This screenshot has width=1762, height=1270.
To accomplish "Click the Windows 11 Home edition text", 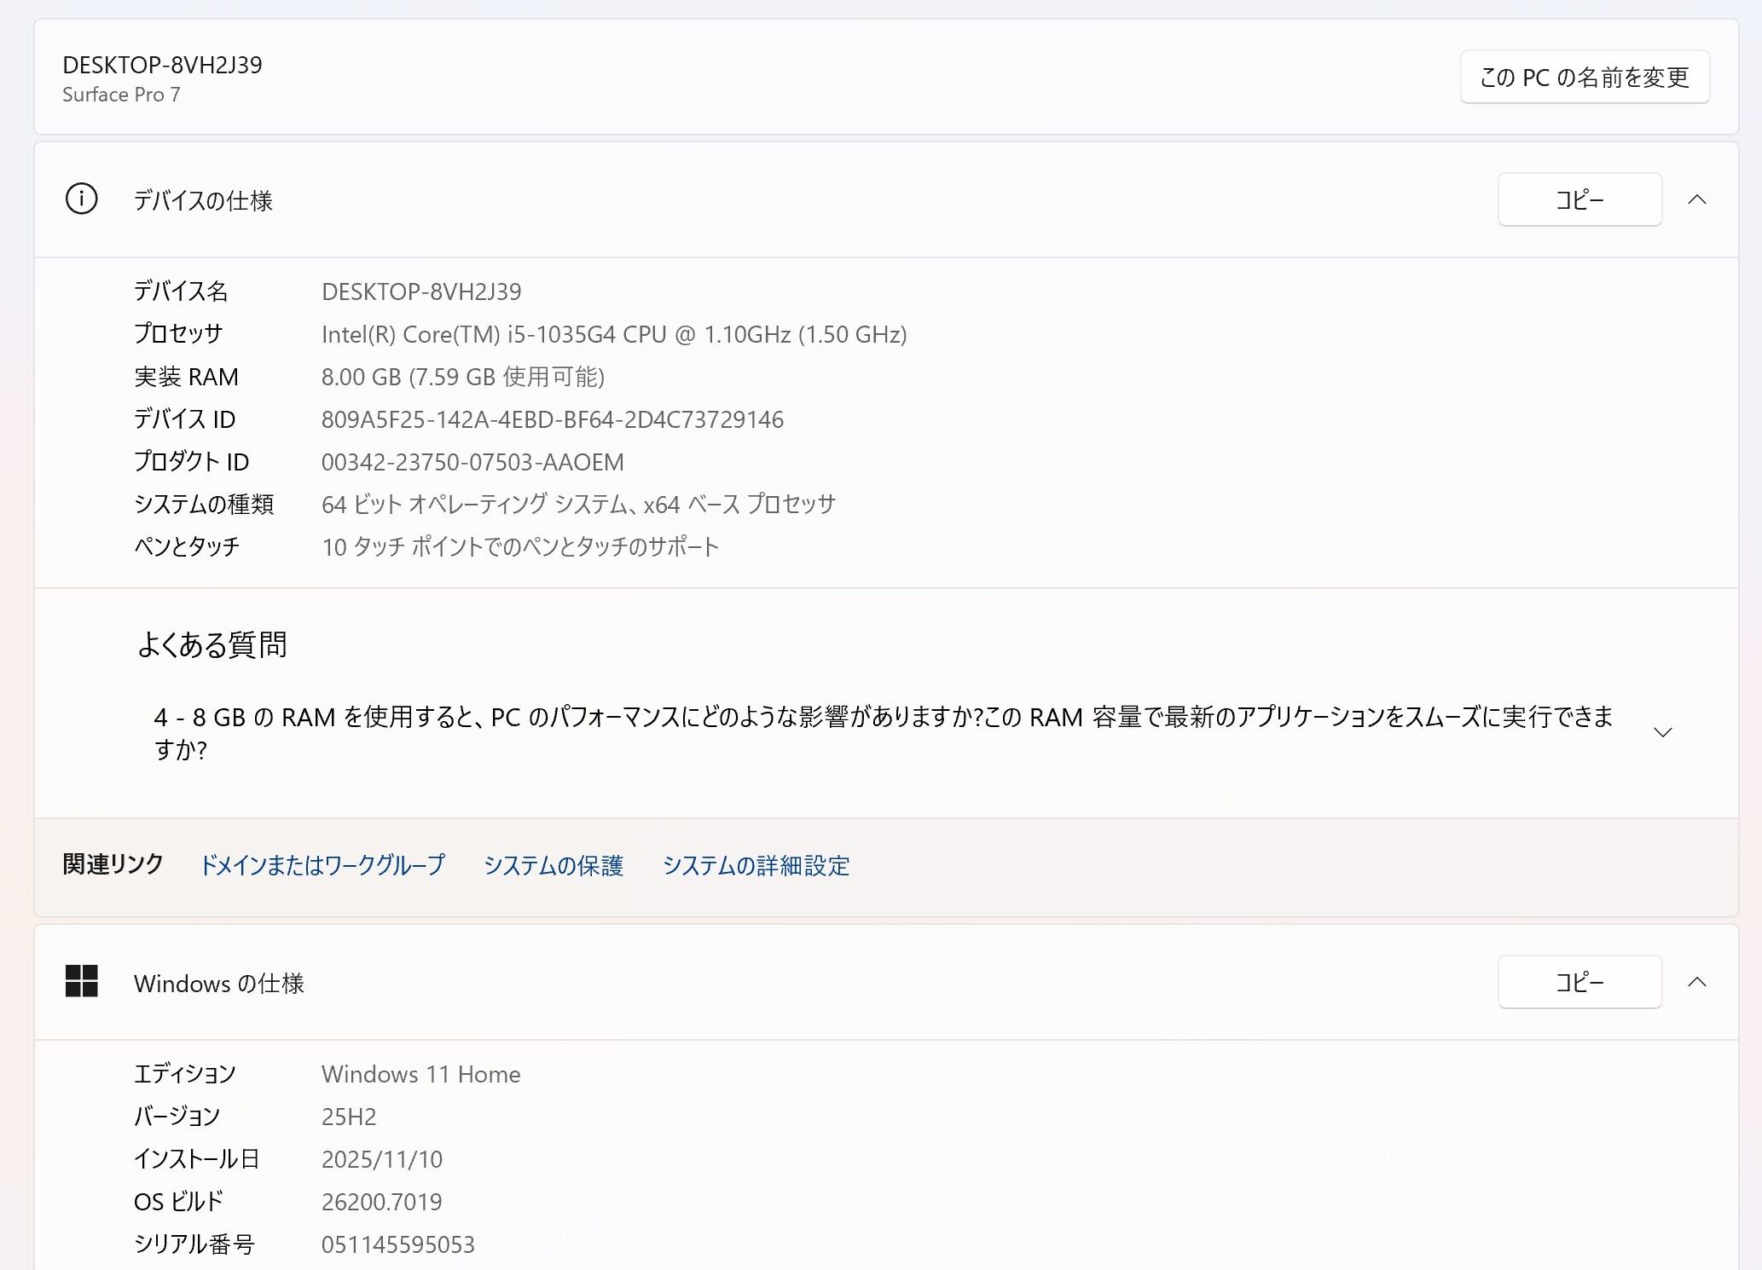I will point(420,1074).
